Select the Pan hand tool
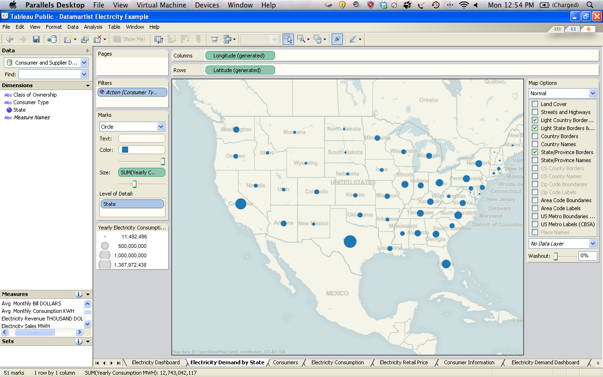 pyautogui.click(x=318, y=39)
